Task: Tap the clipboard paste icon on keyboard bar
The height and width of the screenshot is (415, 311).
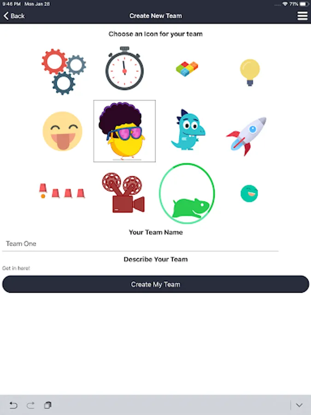Action: point(47,405)
